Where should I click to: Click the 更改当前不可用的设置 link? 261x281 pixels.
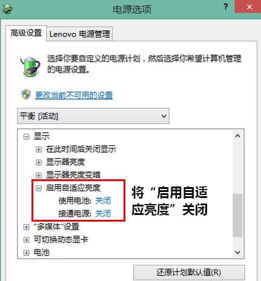tap(74, 95)
